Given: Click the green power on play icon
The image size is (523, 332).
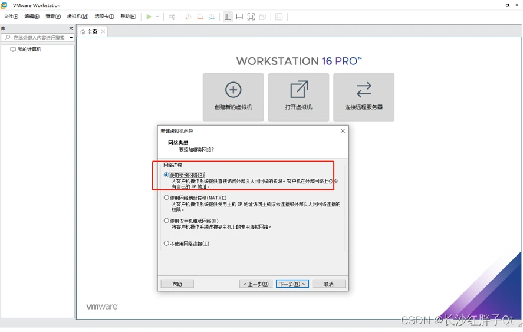Looking at the screenshot, I should click(x=149, y=17).
